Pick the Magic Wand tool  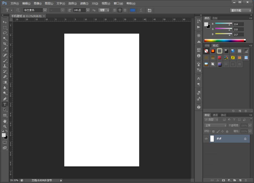point(5,39)
